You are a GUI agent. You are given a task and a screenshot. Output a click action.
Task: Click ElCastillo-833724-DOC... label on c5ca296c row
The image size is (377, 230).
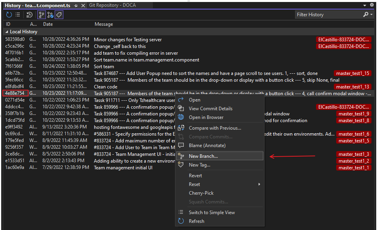(x=344, y=46)
